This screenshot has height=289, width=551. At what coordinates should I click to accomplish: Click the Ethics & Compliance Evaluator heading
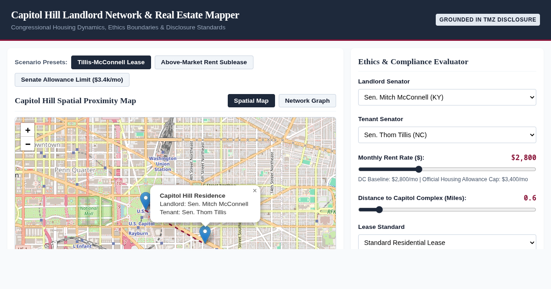point(413,61)
